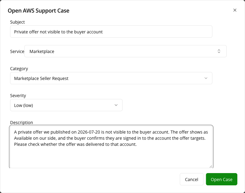Viewport: 245px width, 193px height.
Task: Click the dialog title Open AWS Support Case
Action: pyautogui.click(x=39, y=11)
